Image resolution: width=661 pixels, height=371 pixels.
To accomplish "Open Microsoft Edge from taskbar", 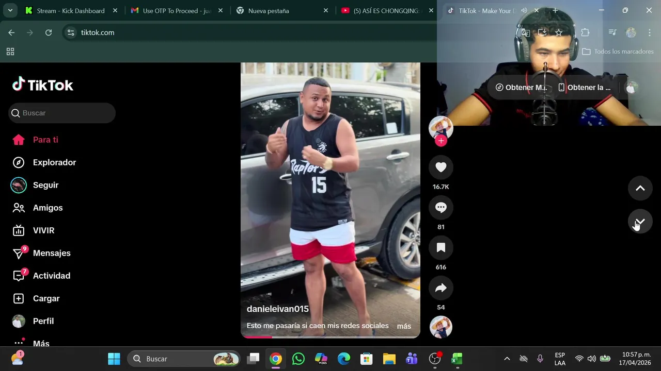I will (344, 359).
